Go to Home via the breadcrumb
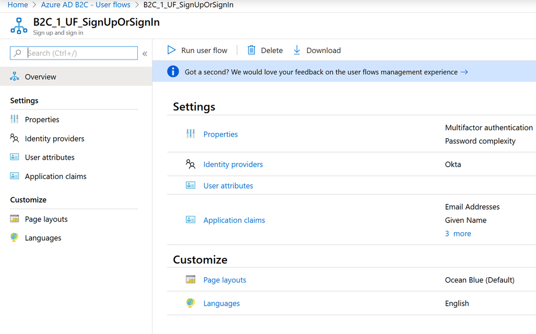This screenshot has height=334, width=536. [18, 5]
